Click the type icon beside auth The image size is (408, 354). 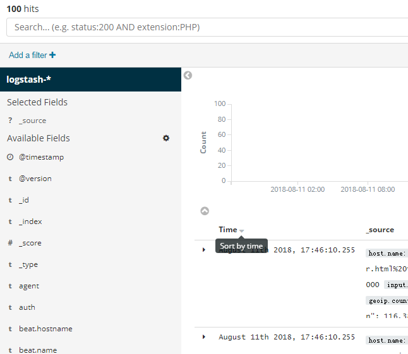10,307
